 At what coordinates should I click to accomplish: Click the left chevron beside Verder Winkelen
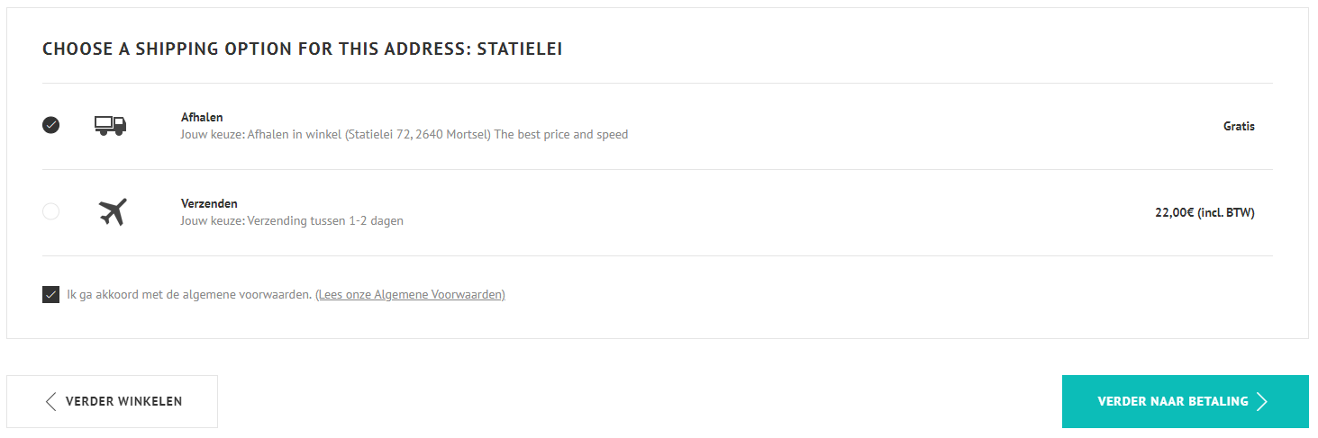(x=50, y=401)
